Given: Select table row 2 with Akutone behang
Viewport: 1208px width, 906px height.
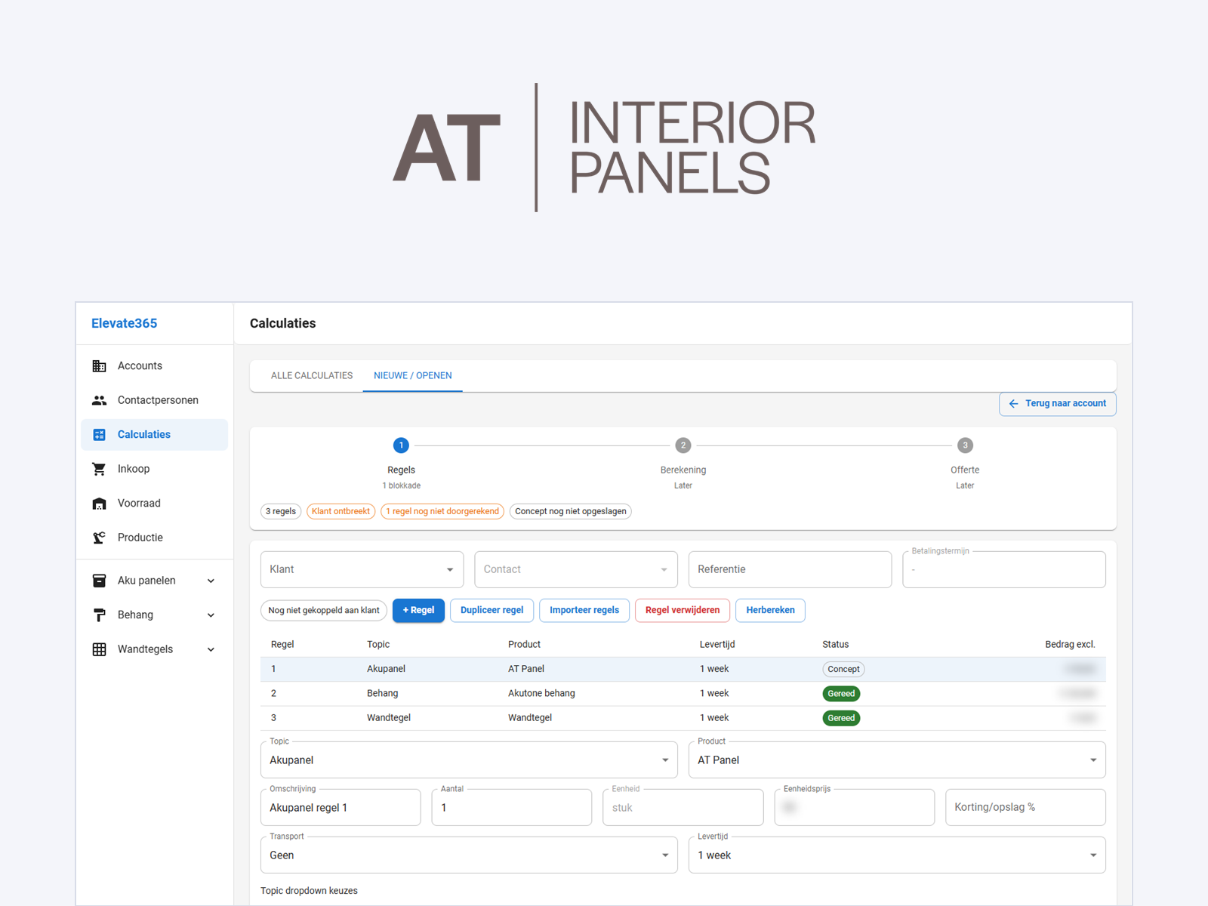Looking at the screenshot, I should coord(683,694).
